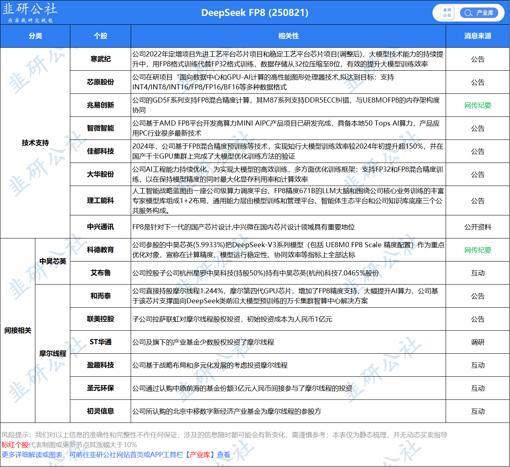
Task: Select the 摩尔线程 subcategory cell
Action: 52,353
